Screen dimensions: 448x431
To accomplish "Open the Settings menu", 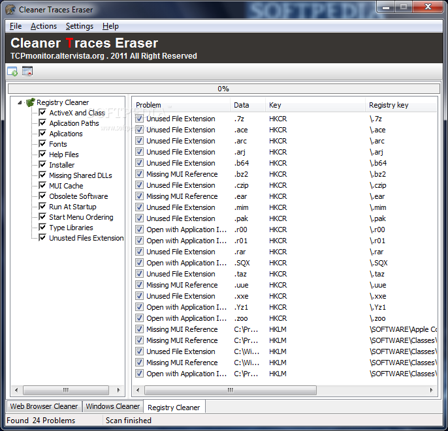I will [80, 26].
